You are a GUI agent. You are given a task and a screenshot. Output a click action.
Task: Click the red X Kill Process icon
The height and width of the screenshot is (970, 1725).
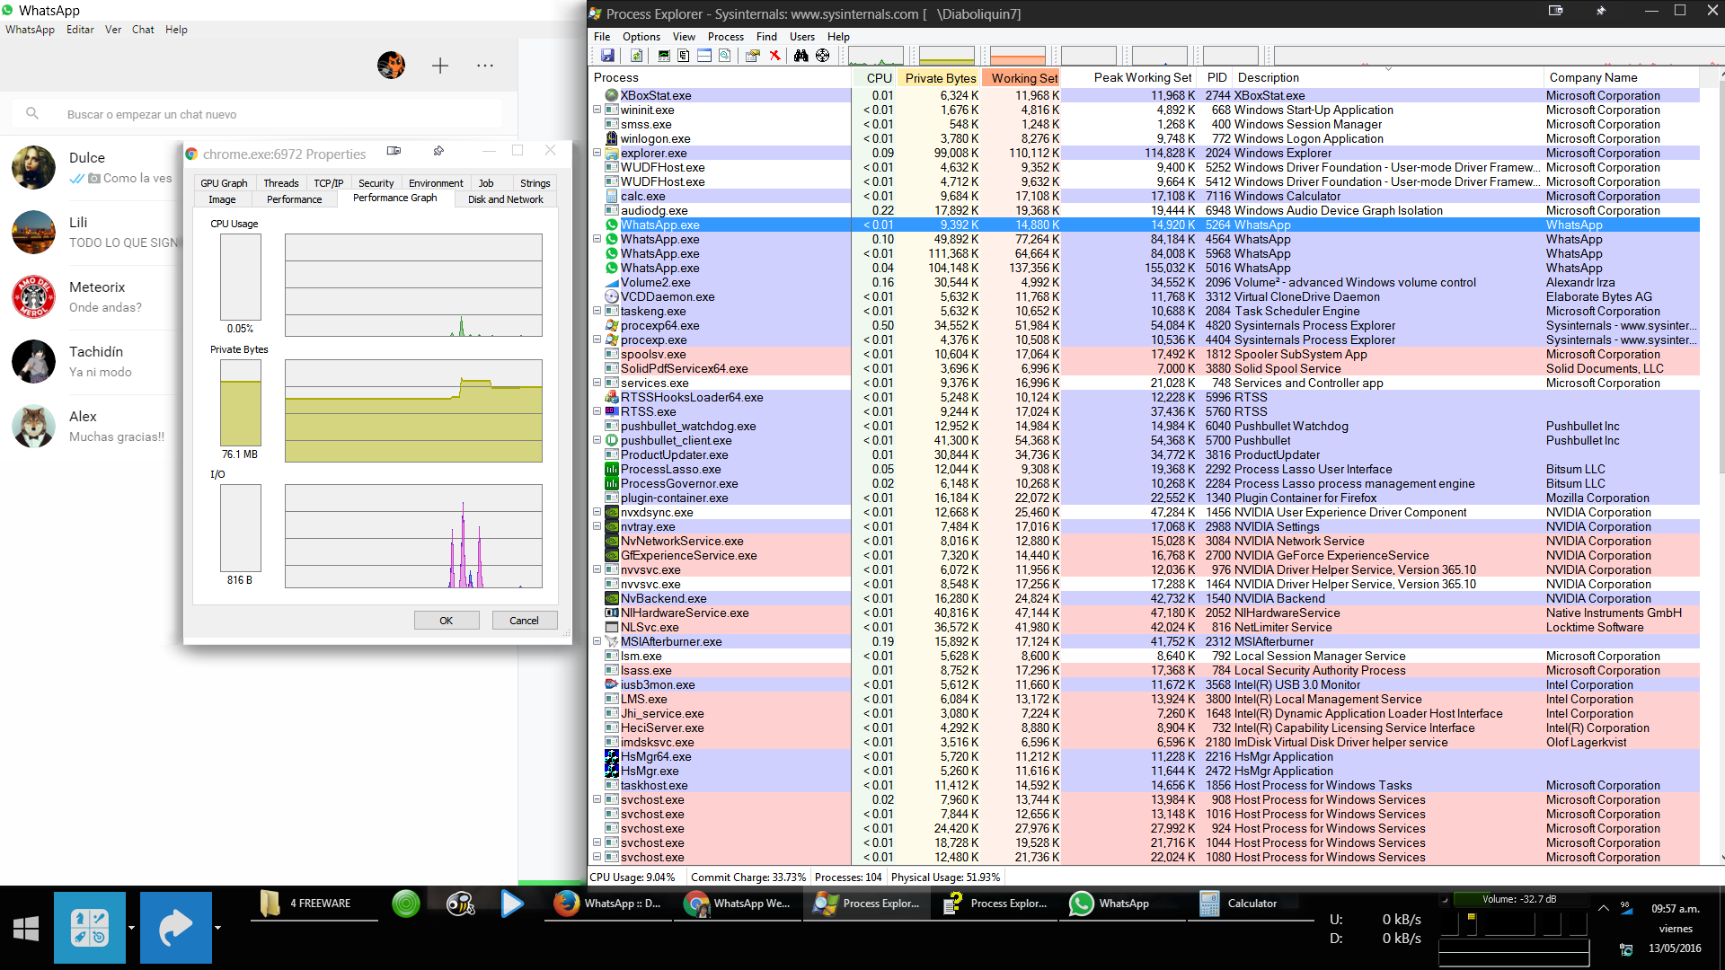tap(774, 56)
